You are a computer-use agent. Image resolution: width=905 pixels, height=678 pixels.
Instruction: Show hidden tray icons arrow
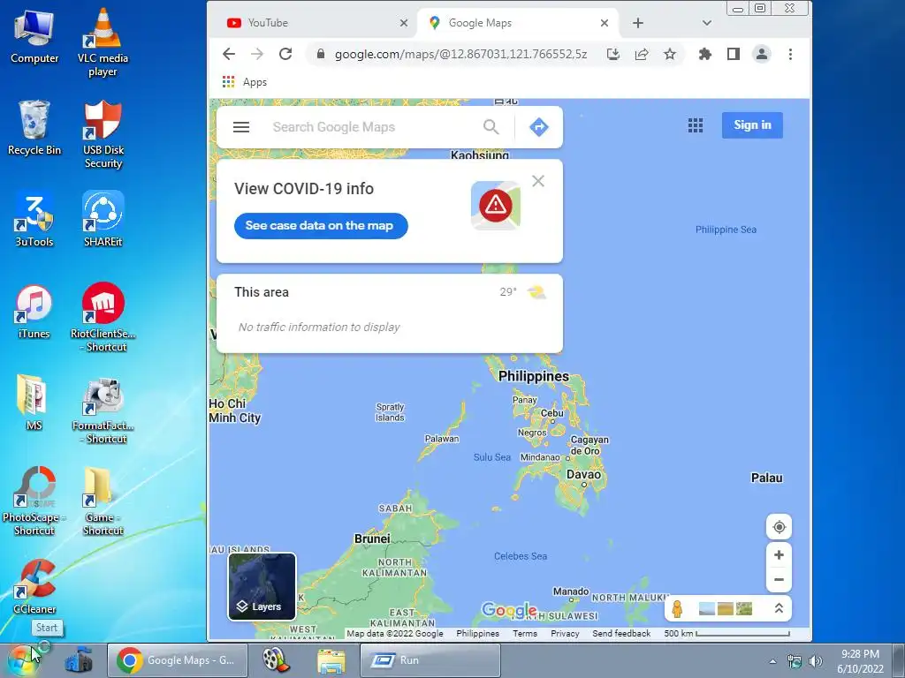[x=772, y=661]
